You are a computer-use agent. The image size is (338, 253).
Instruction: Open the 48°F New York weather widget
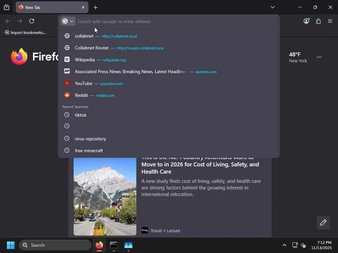pyautogui.click(x=298, y=57)
